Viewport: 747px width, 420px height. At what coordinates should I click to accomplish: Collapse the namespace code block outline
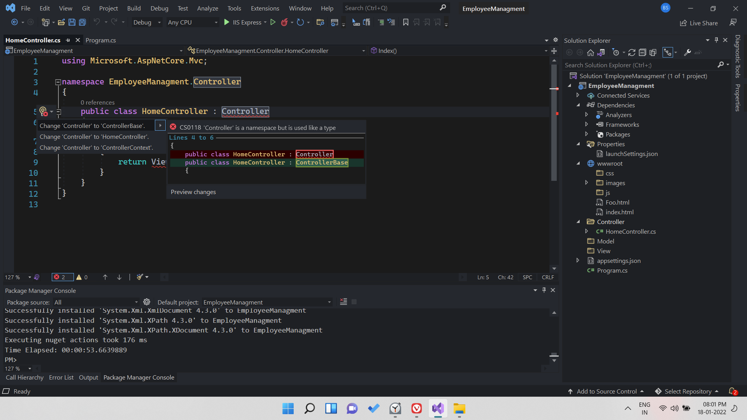(x=58, y=82)
